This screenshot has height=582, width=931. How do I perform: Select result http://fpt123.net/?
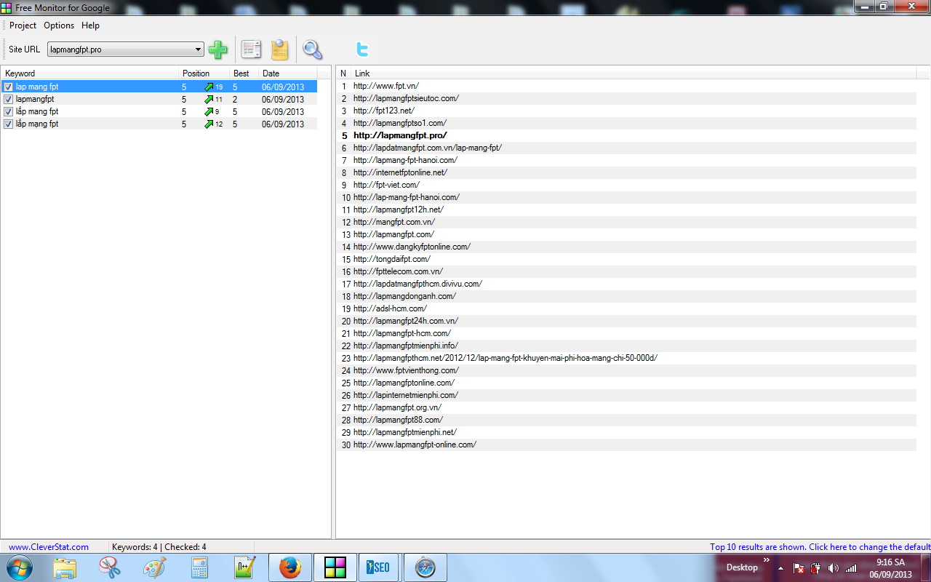click(384, 111)
